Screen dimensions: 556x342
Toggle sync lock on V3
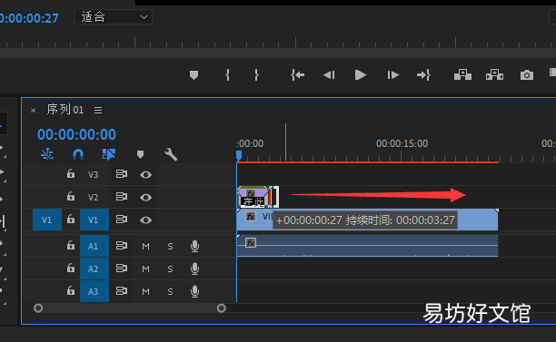pos(121,174)
